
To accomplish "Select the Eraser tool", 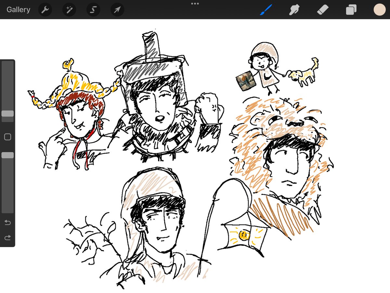I will tap(323, 10).
